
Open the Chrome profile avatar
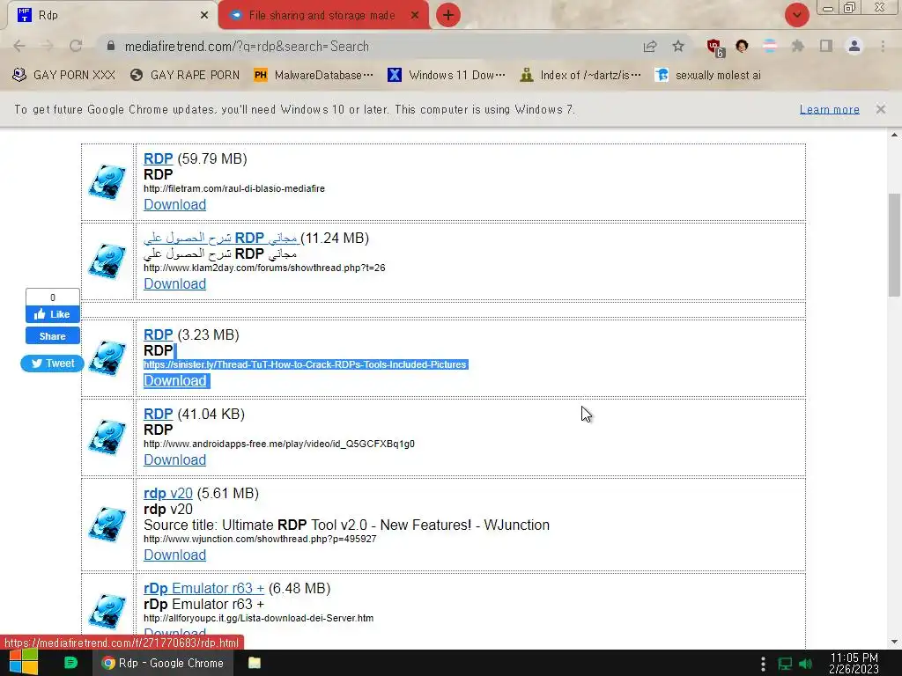click(x=854, y=46)
